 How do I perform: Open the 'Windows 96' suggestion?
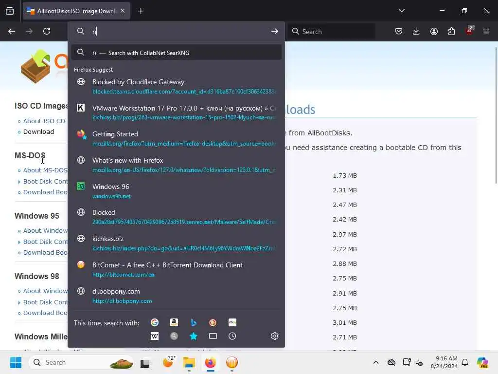(x=176, y=191)
